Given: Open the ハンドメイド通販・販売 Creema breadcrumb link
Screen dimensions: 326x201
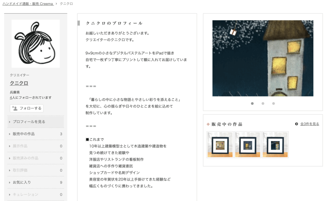Looking at the screenshot, I should coord(28,4).
